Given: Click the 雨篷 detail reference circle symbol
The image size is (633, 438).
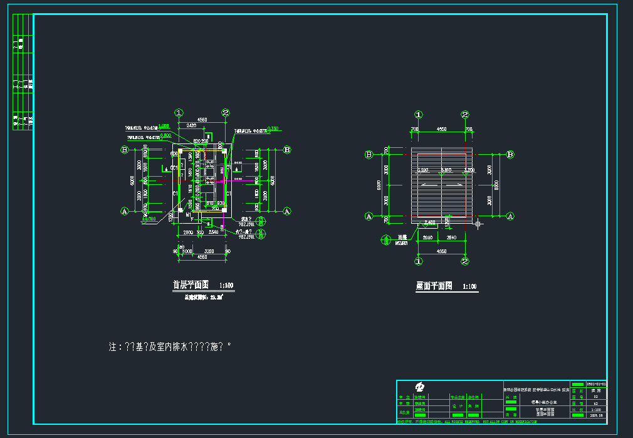Looking at the screenshot, I should [385, 239].
